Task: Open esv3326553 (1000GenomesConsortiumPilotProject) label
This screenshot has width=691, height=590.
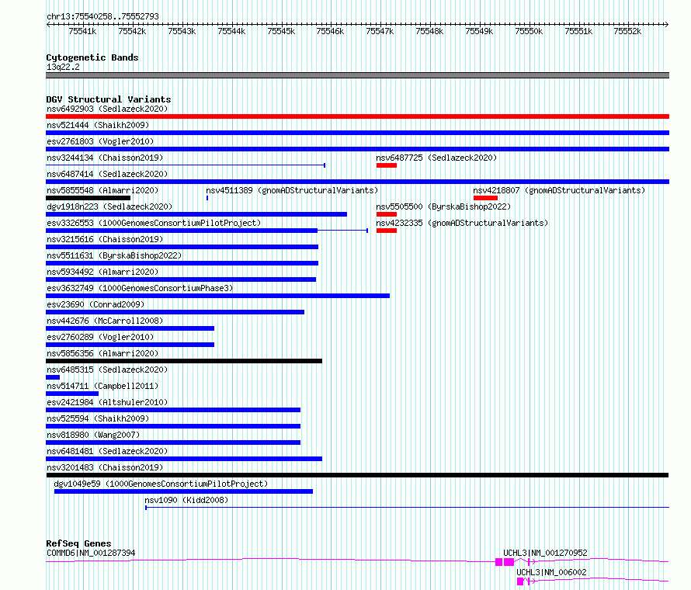Action: 154,223
